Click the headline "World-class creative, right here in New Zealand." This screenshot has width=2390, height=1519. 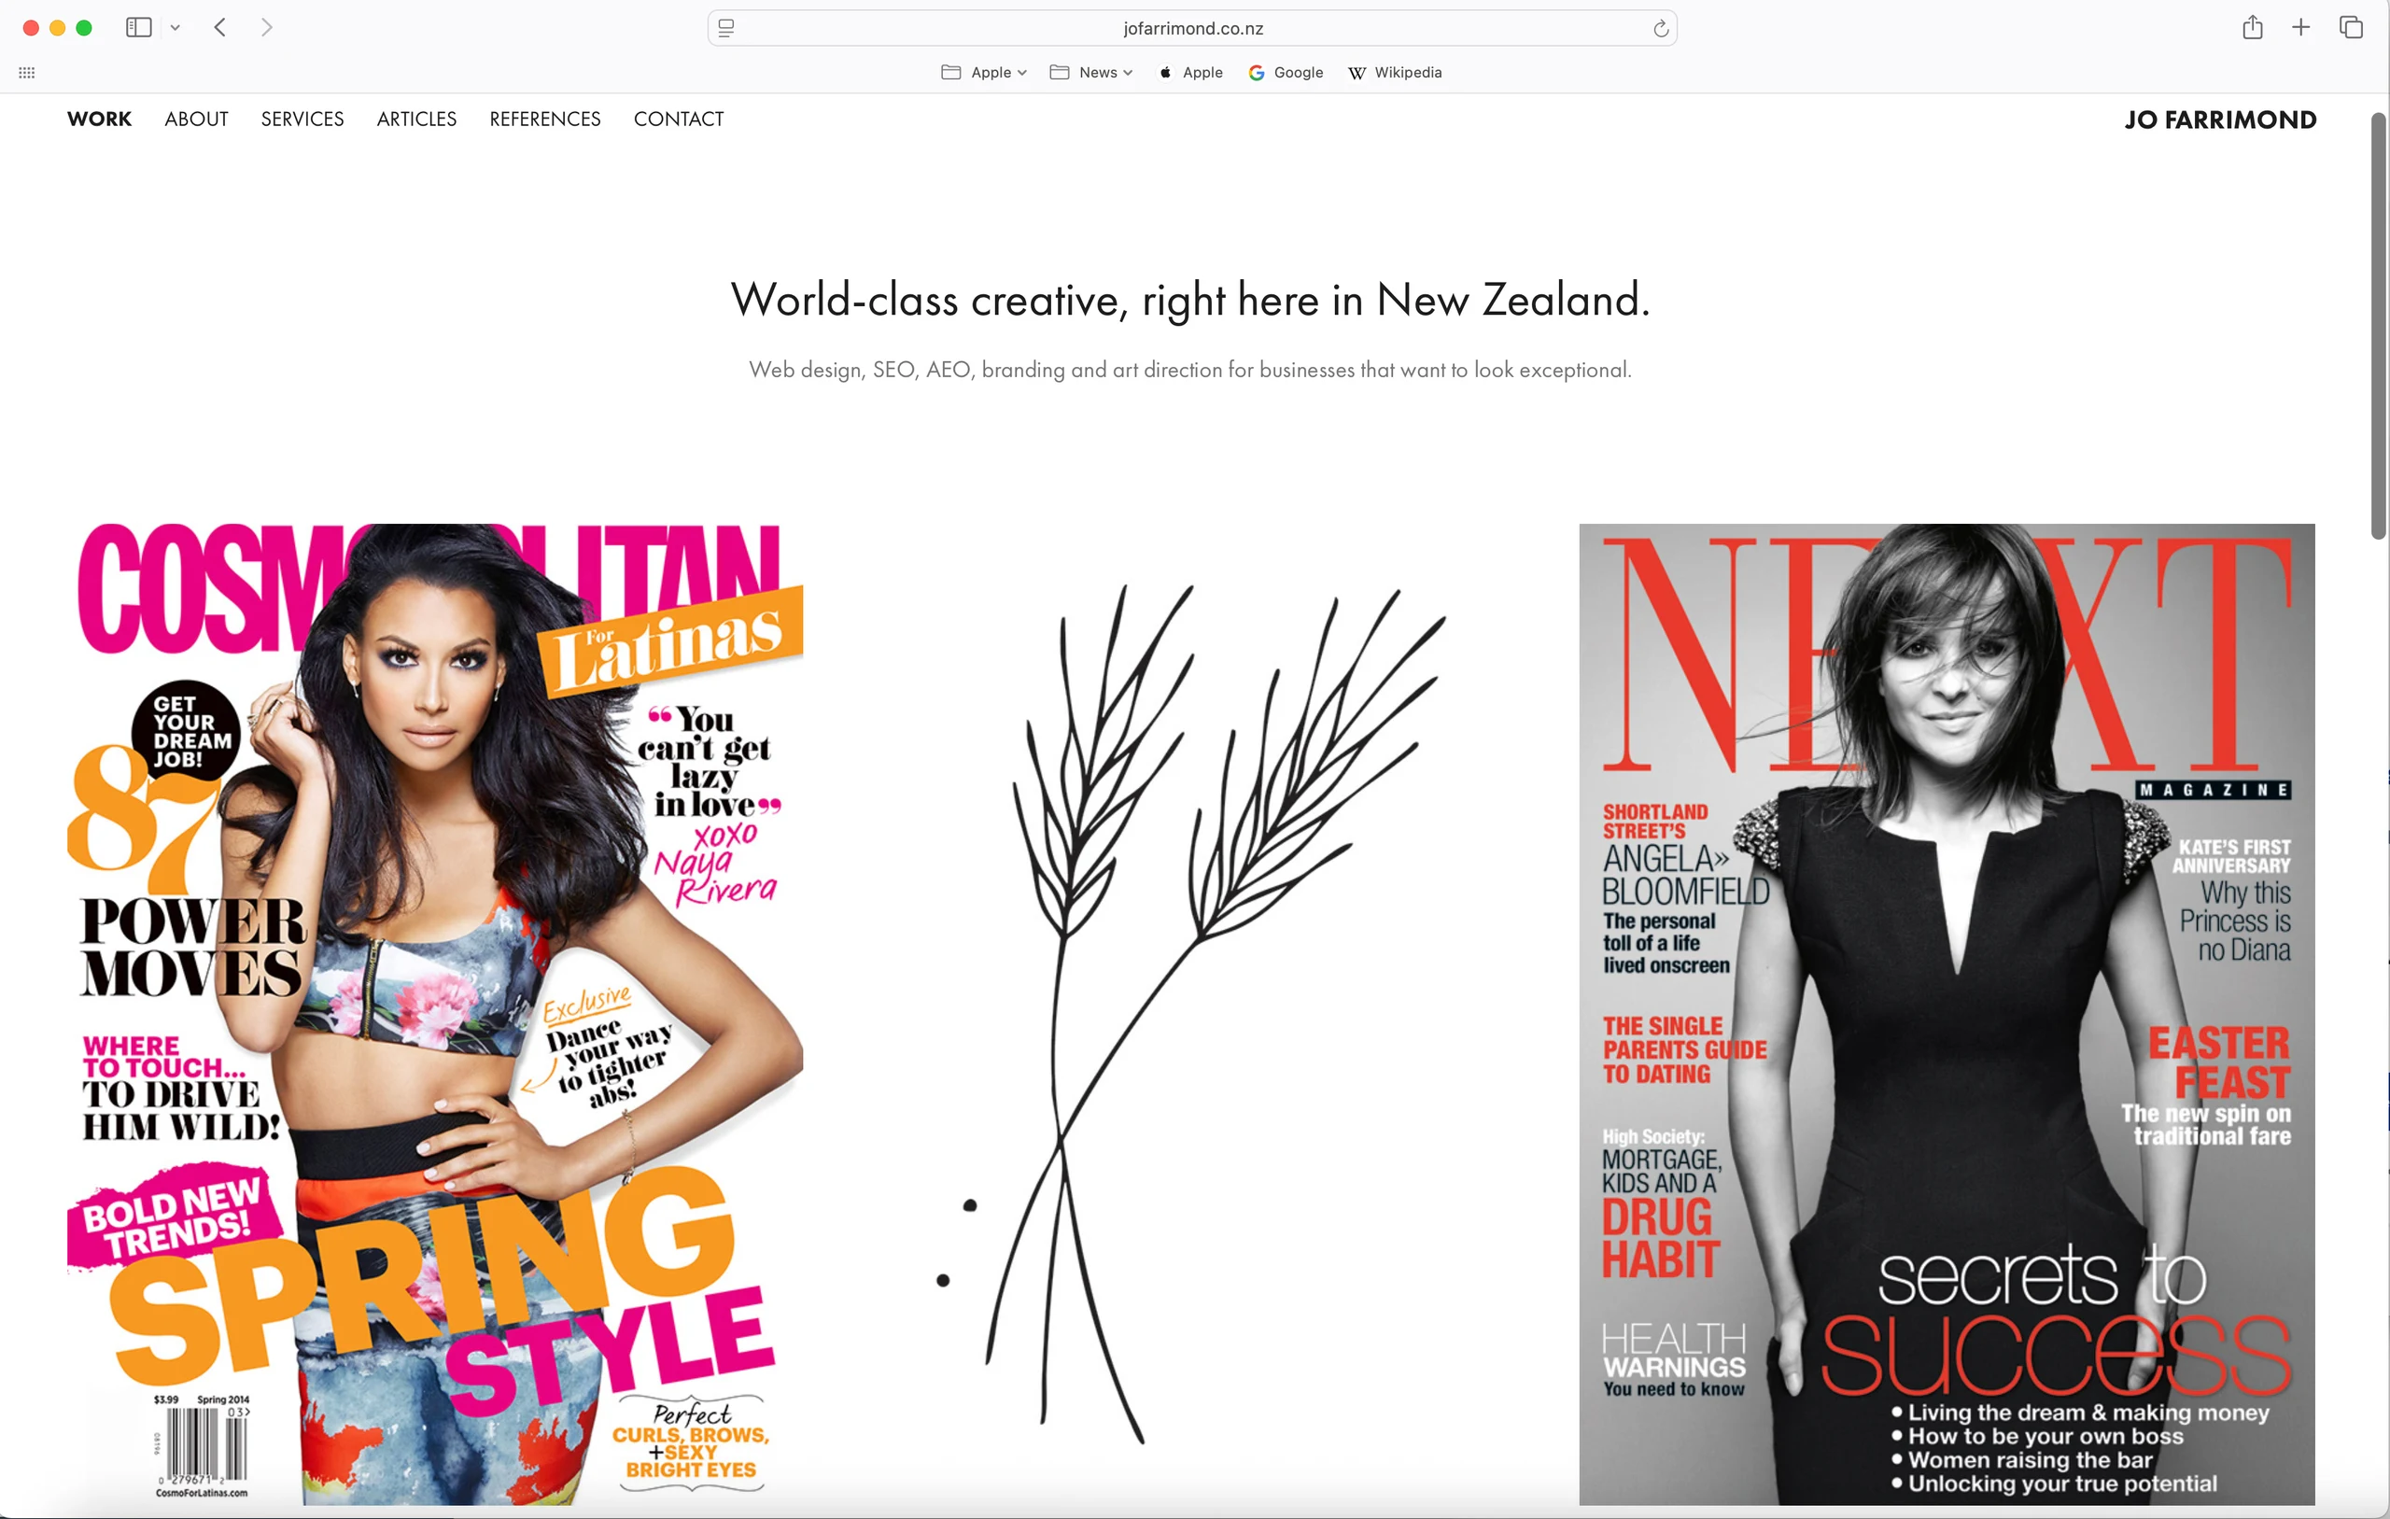click(x=1191, y=300)
